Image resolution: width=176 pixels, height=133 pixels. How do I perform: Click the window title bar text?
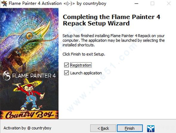pyautogui.click(x=57, y=3)
